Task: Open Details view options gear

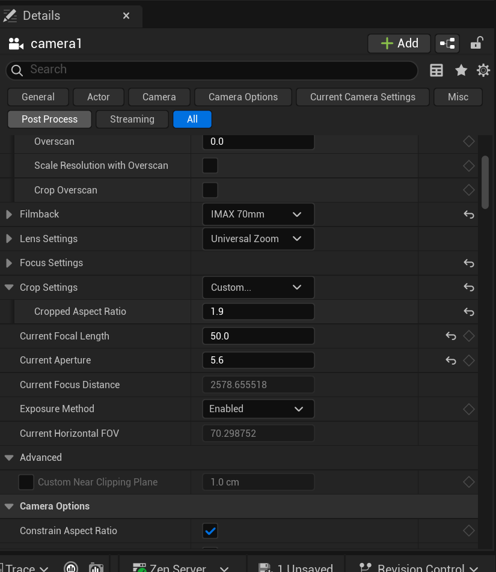Action: coord(483,70)
